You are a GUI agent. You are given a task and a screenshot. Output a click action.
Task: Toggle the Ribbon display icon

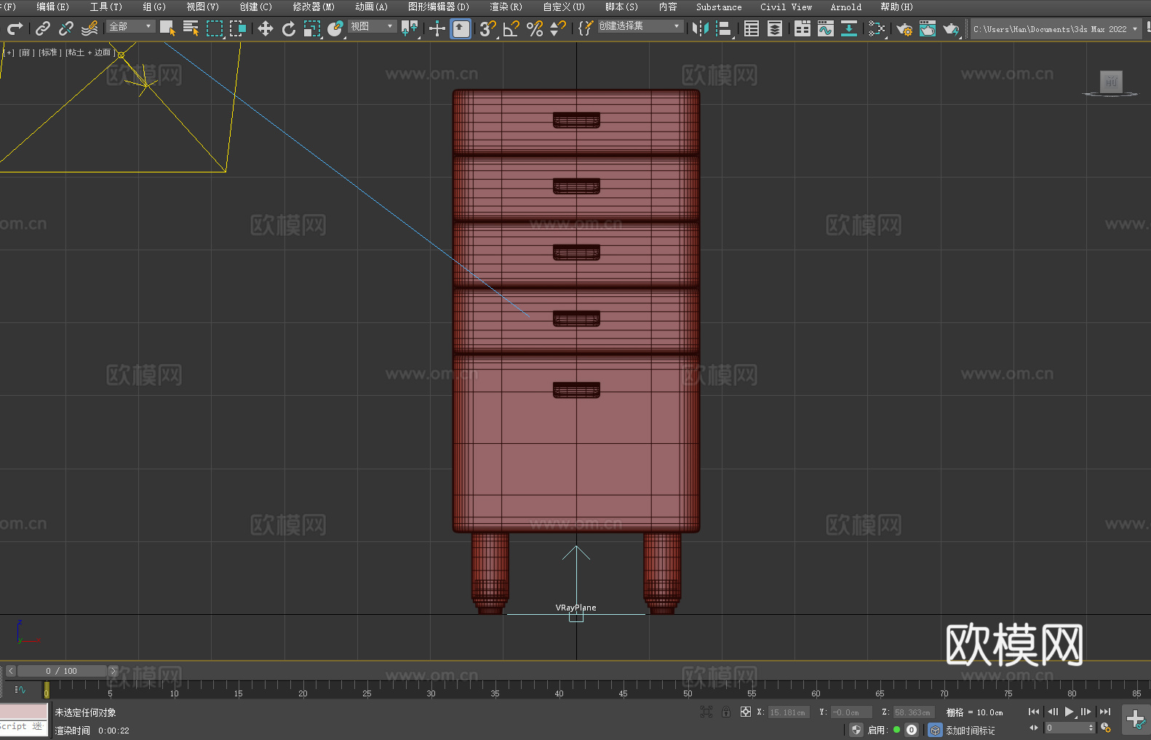tap(802, 28)
